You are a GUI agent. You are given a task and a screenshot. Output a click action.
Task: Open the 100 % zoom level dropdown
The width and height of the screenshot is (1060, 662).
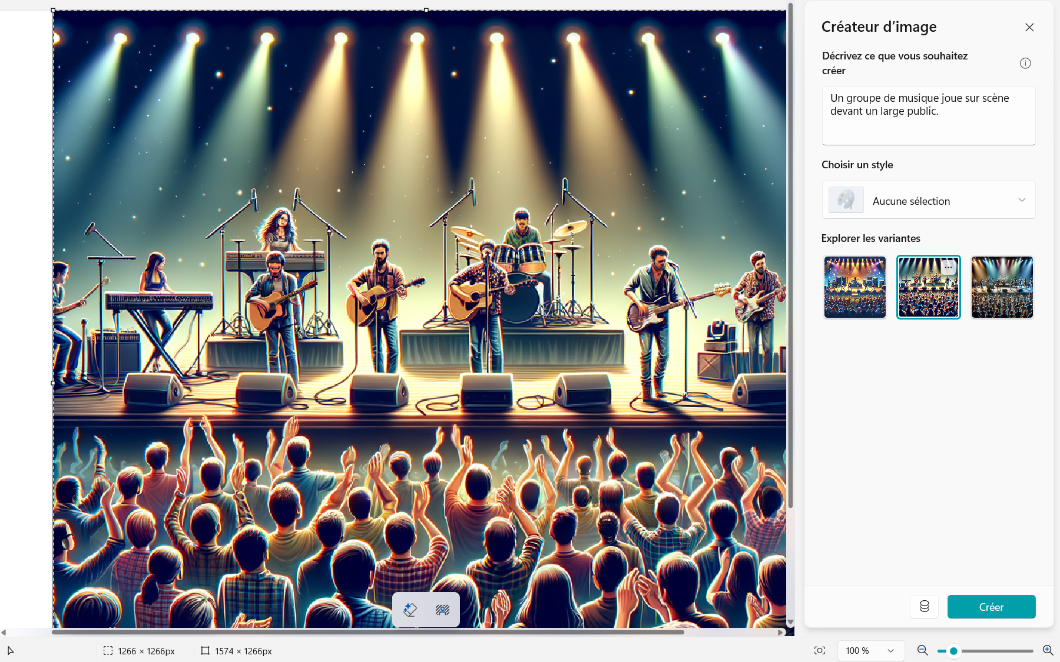870,650
